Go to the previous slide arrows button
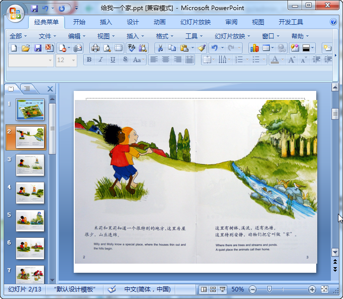The image size is (343, 299). pyautogui.click(x=335, y=262)
